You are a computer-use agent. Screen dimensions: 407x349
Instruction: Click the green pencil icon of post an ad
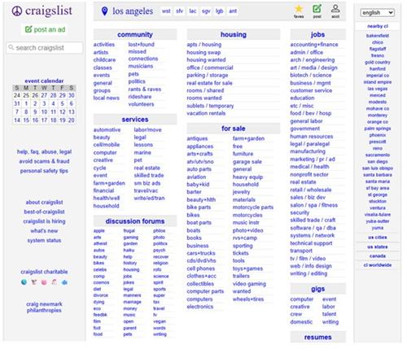28,29
